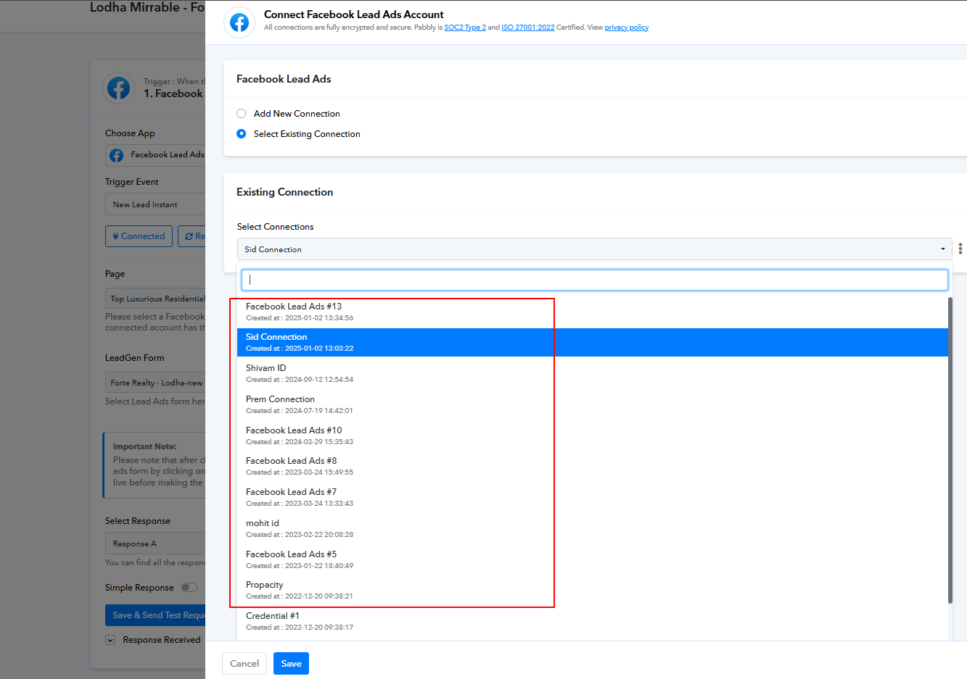Viewport: 967px width, 679px height.
Task: Open the Page dropdown showing Top Luxurious Residential
Action: tap(155, 299)
